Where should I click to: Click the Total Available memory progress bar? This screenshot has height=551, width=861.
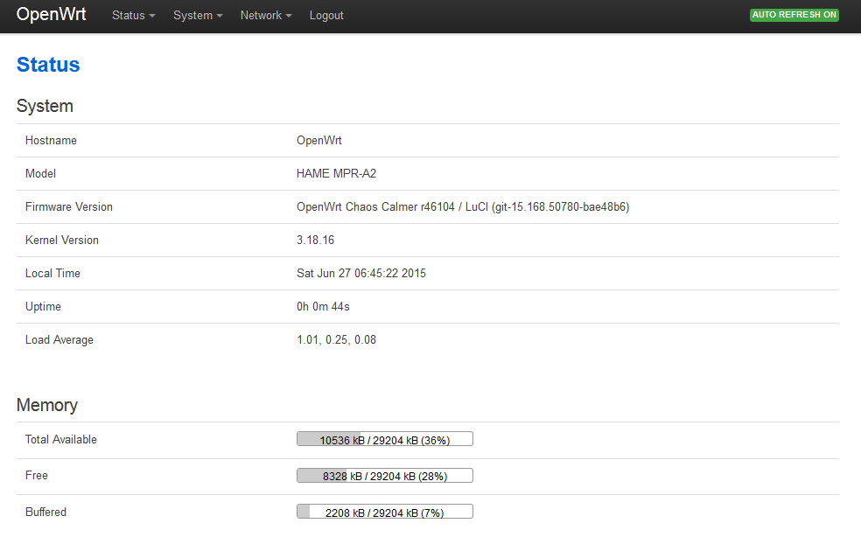pos(385,439)
